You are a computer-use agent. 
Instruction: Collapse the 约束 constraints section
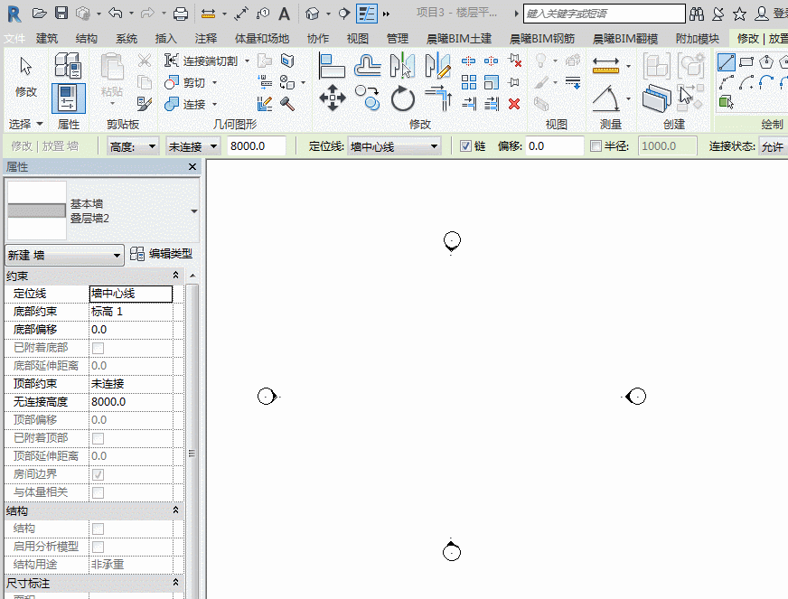[x=176, y=275]
